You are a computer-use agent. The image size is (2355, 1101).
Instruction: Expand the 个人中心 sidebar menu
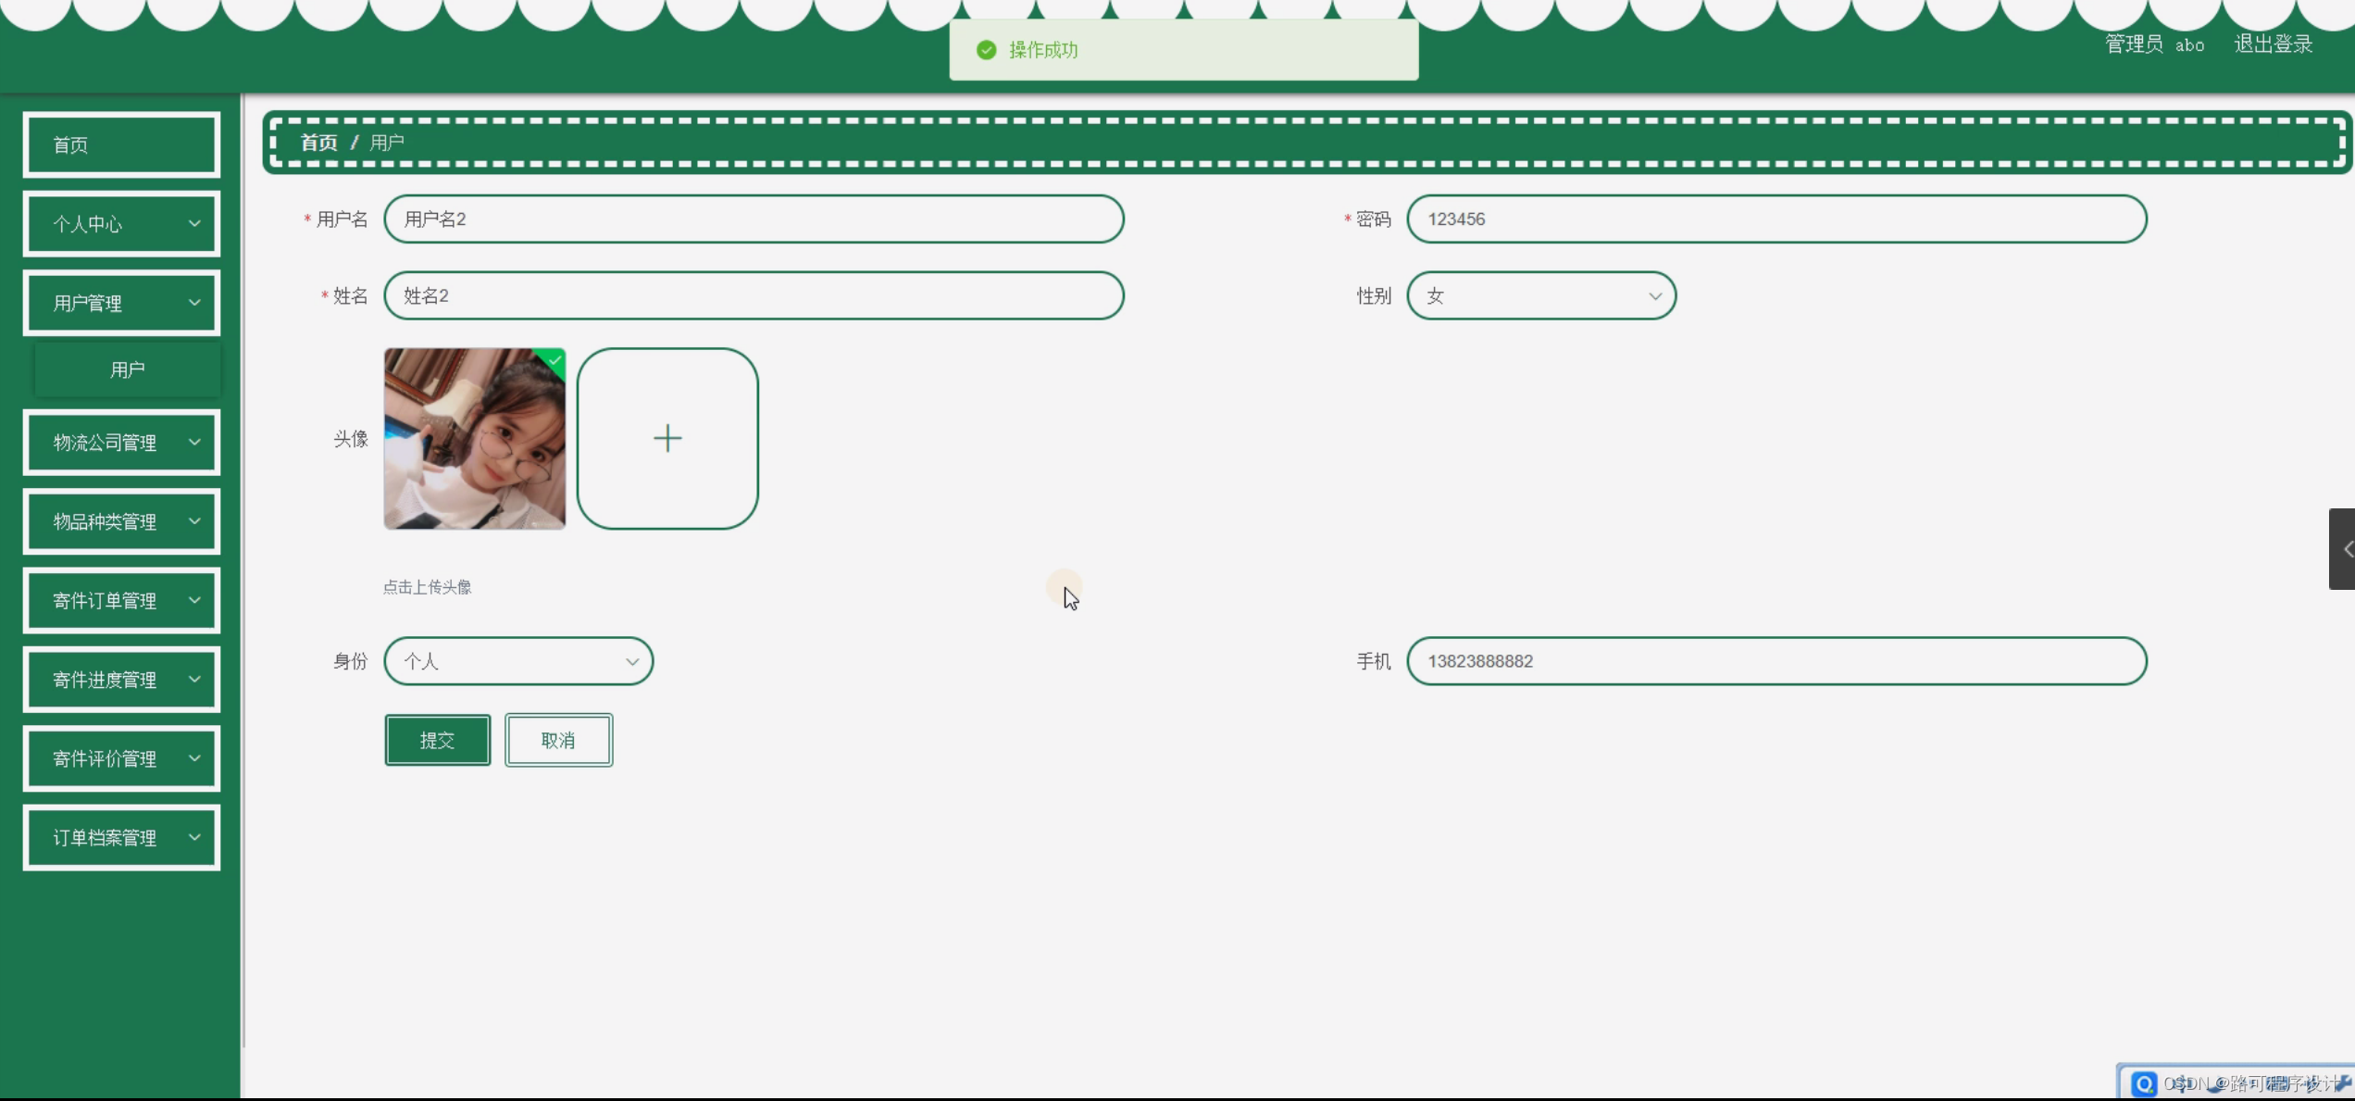121,224
